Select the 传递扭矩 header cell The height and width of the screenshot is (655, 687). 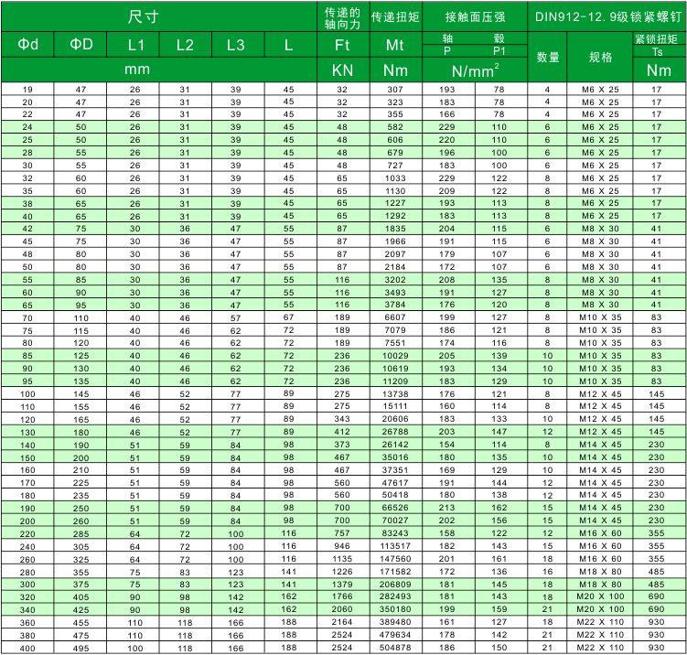pyautogui.click(x=394, y=16)
